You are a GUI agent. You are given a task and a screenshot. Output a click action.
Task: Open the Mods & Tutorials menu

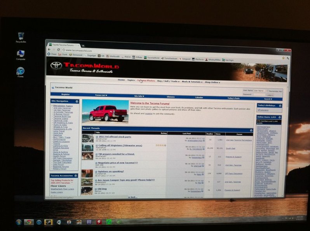(192, 82)
